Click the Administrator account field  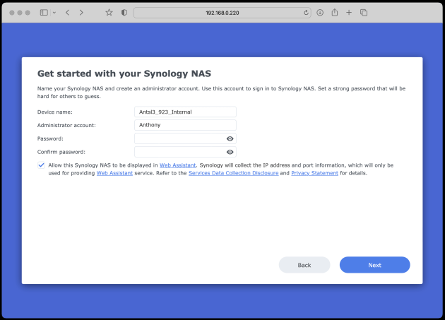click(185, 125)
